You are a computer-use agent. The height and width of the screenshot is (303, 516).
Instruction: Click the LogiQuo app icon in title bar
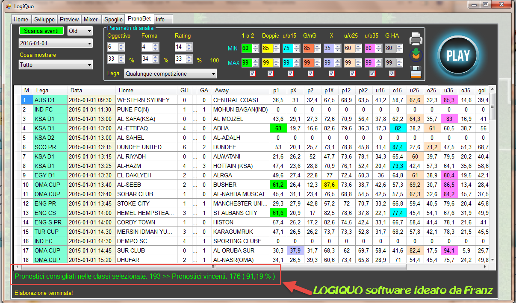(8, 6)
